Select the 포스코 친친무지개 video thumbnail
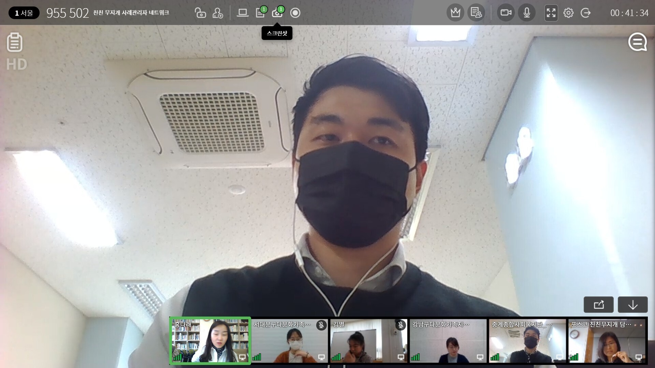655x368 pixels. (x=607, y=341)
